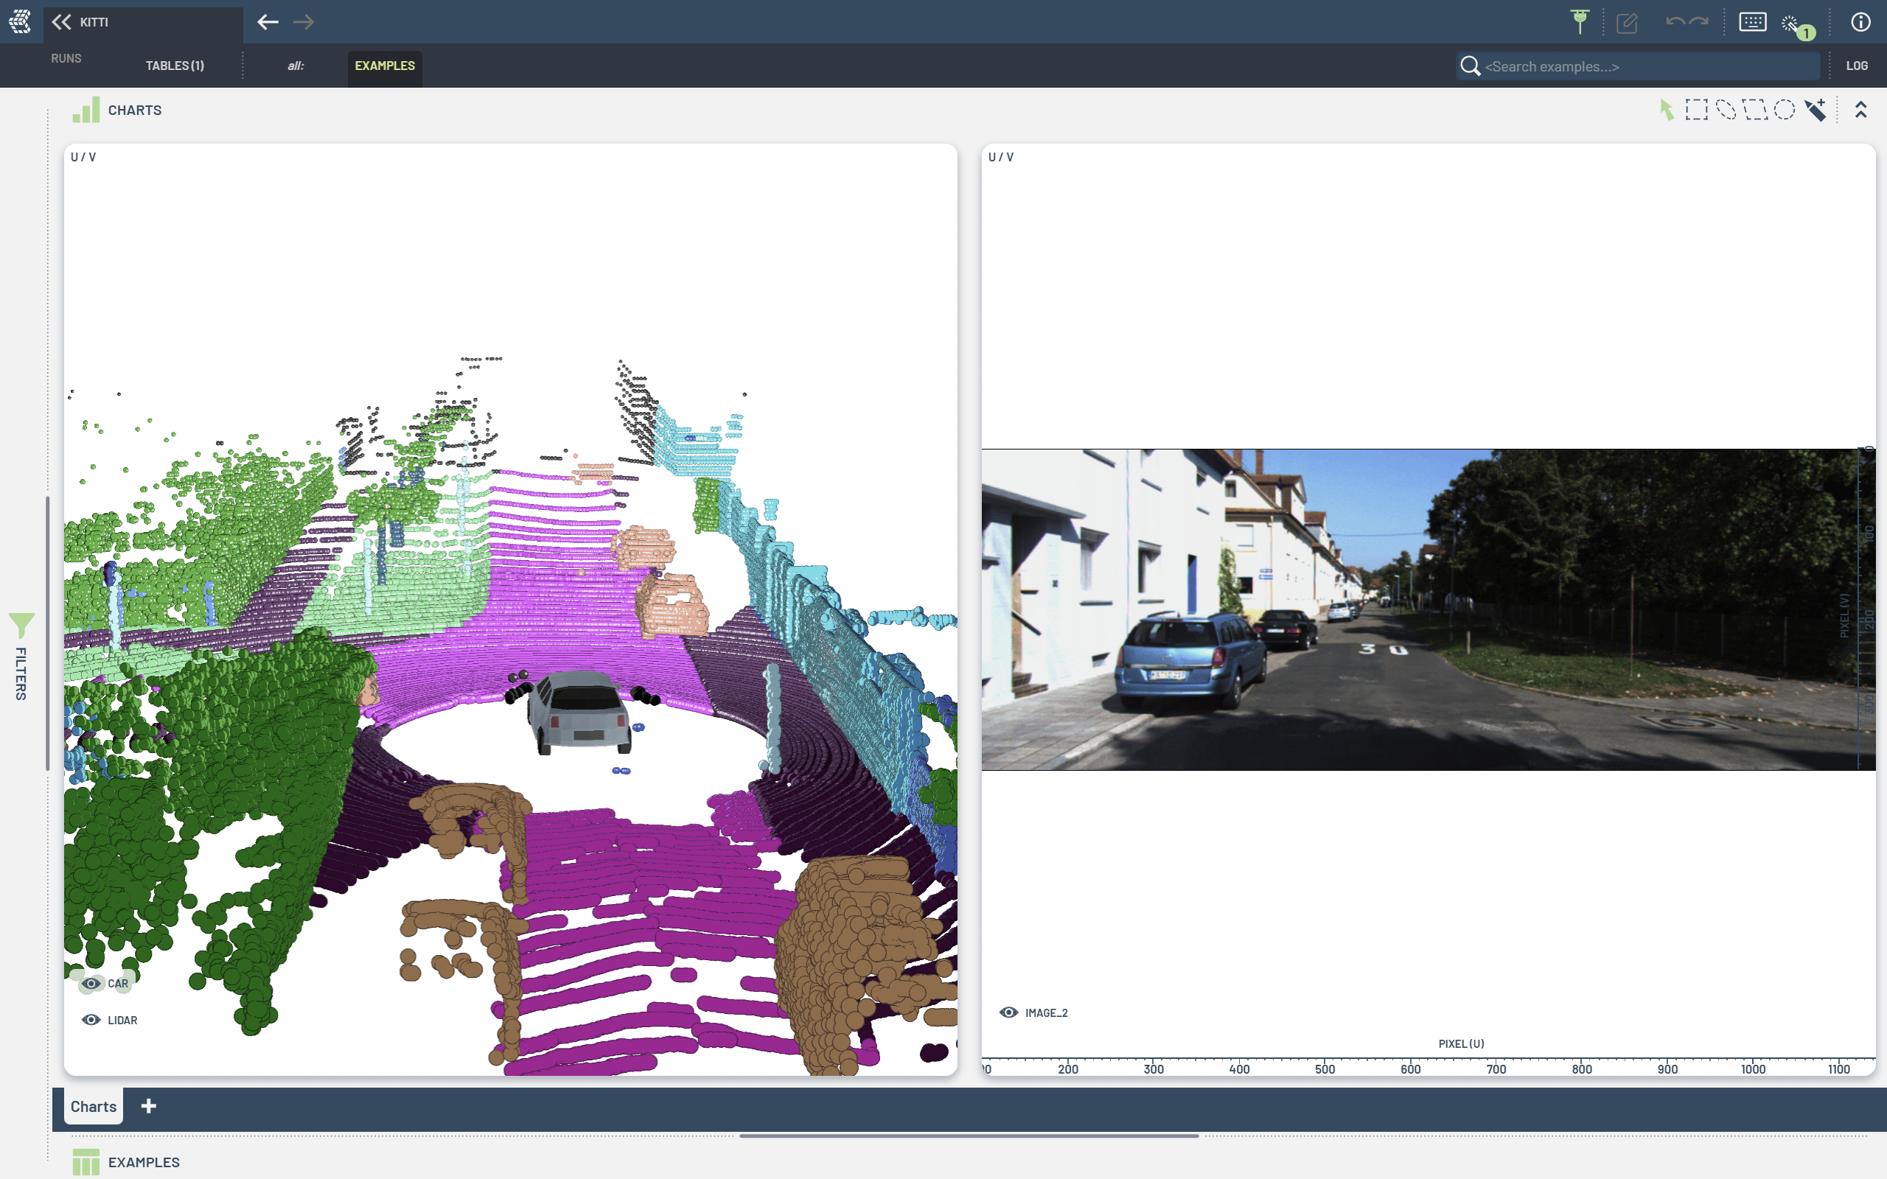This screenshot has width=1887, height=1179.
Task: Click the pencil add-annotation tool
Action: 1816,110
